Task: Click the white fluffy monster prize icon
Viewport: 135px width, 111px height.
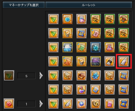Action: click(67, 47)
